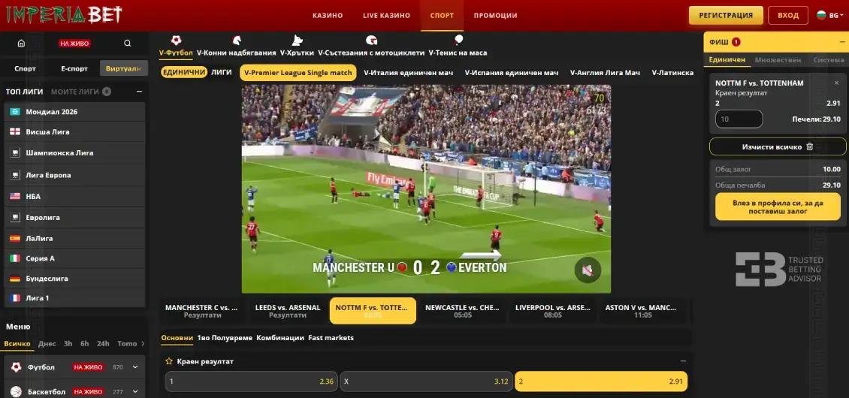Click the Spain flag for ЛаЛига

[x=15, y=238]
